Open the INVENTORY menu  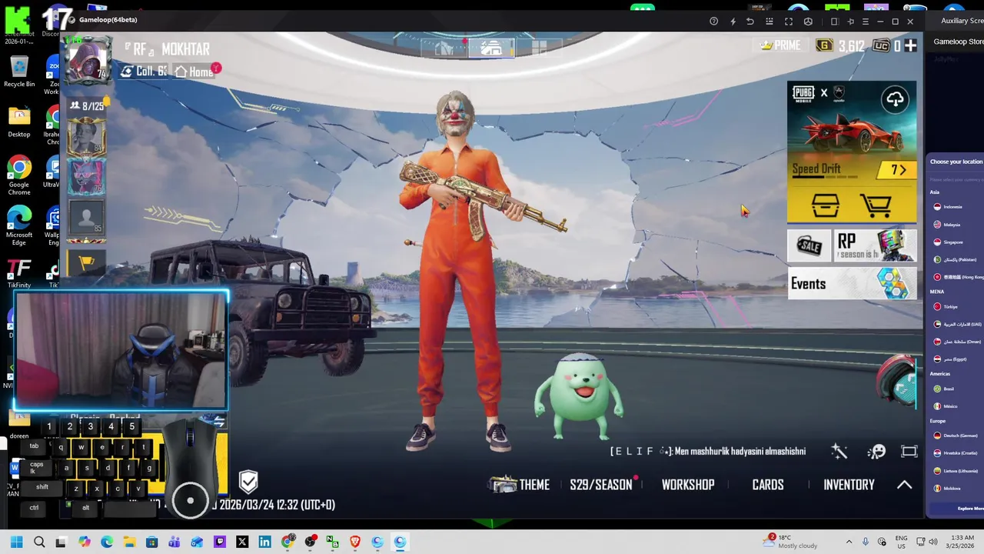pyautogui.click(x=849, y=485)
